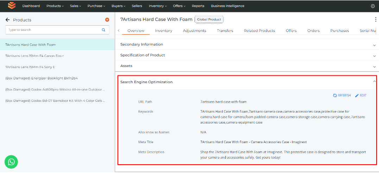Viewport: 379px width, 173px height.
Task: Click the Keywords value text
Action: pyautogui.click(x=283, y=117)
